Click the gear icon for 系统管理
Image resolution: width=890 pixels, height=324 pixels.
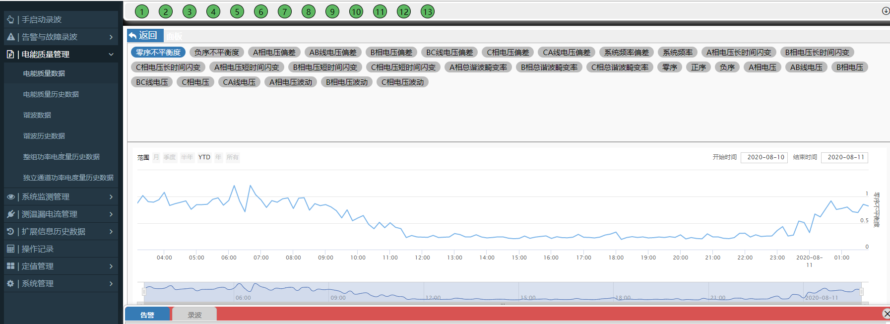tap(10, 284)
